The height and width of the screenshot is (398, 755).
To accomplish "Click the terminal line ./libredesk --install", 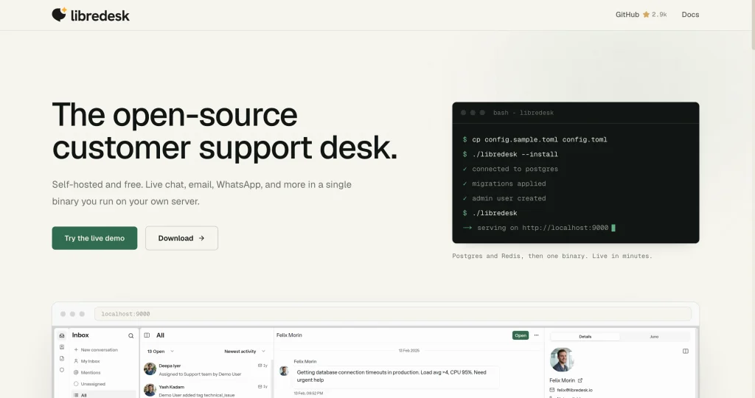I will [515, 155].
